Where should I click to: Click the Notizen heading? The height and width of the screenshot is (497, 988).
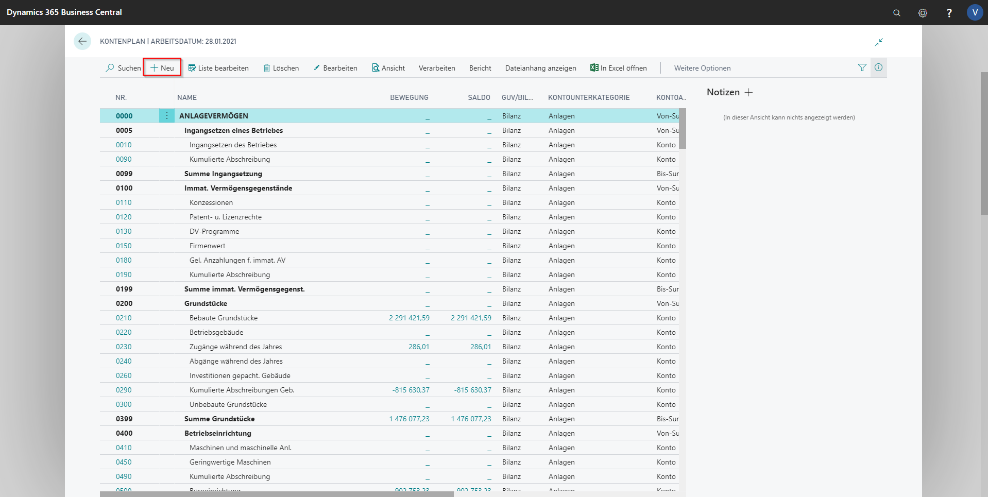click(723, 92)
